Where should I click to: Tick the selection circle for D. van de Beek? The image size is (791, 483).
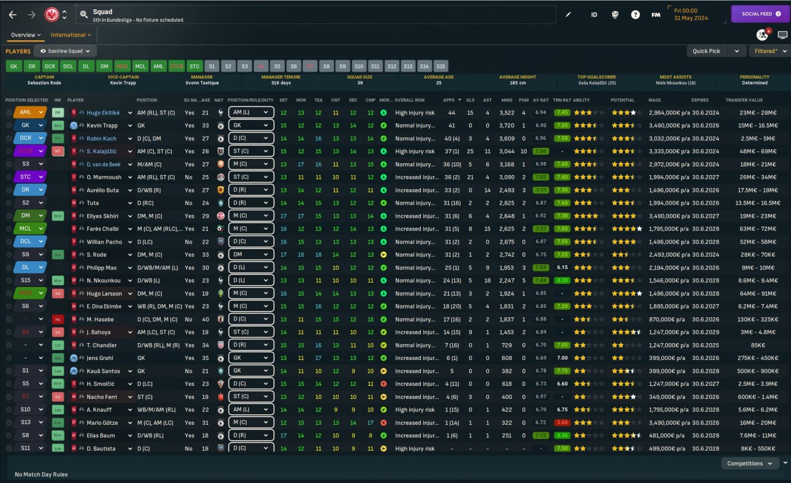(9, 165)
